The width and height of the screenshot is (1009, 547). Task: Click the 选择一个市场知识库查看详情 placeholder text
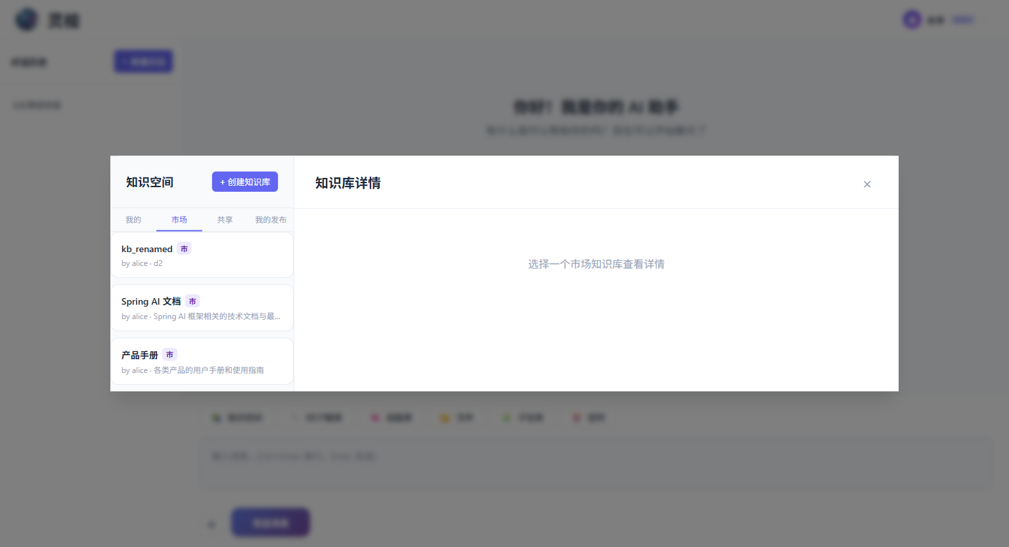coord(596,264)
